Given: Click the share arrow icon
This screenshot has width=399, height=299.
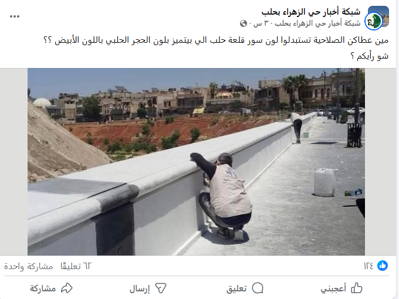Looking at the screenshot, I should (x=67, y=288).
